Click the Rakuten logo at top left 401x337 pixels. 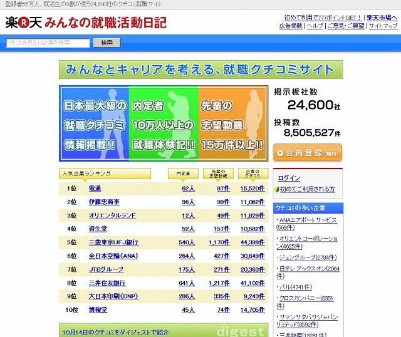[x=24, y=23]
